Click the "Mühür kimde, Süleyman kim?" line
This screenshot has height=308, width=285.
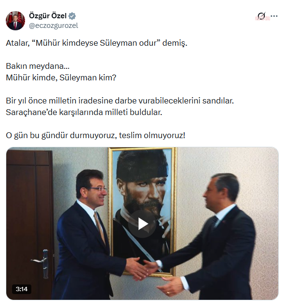[61, 77]
